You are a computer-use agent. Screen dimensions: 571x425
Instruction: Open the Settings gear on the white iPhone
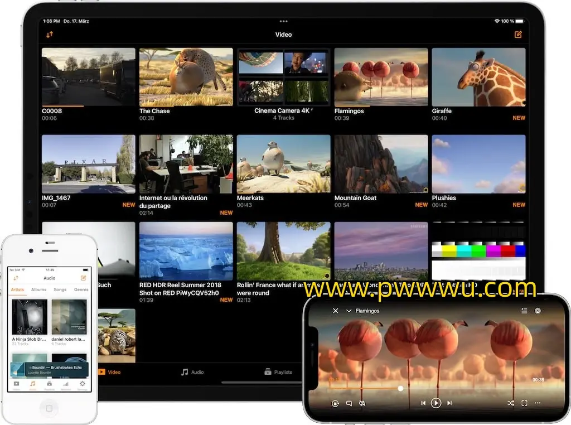(83, 384)
